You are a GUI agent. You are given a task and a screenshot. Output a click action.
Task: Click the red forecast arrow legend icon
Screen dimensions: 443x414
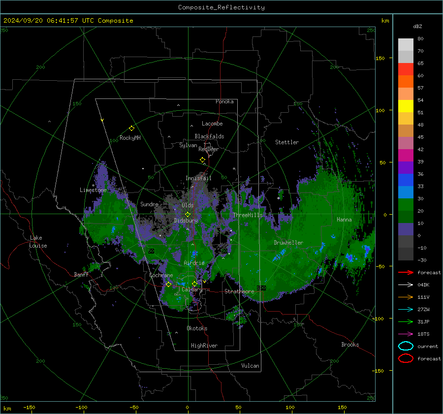(x=406, y=272)
